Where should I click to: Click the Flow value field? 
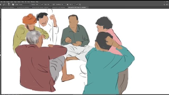pos(49,5)
